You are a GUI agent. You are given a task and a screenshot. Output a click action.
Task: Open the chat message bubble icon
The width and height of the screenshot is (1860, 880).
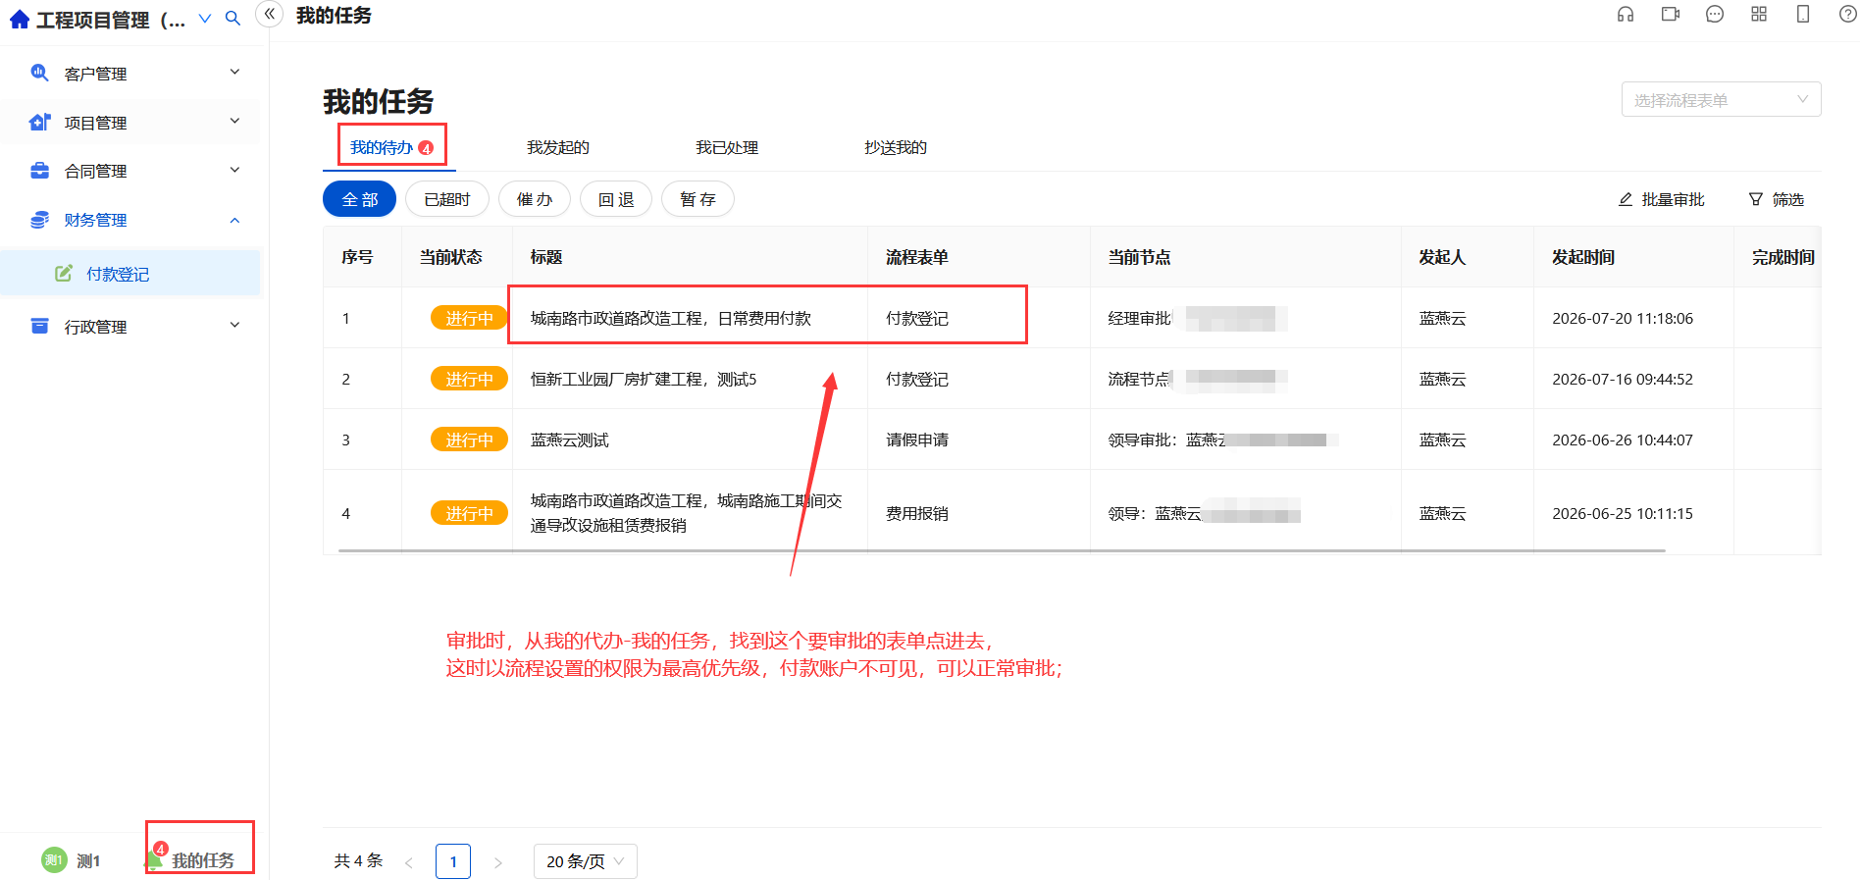pos(1715,14)
